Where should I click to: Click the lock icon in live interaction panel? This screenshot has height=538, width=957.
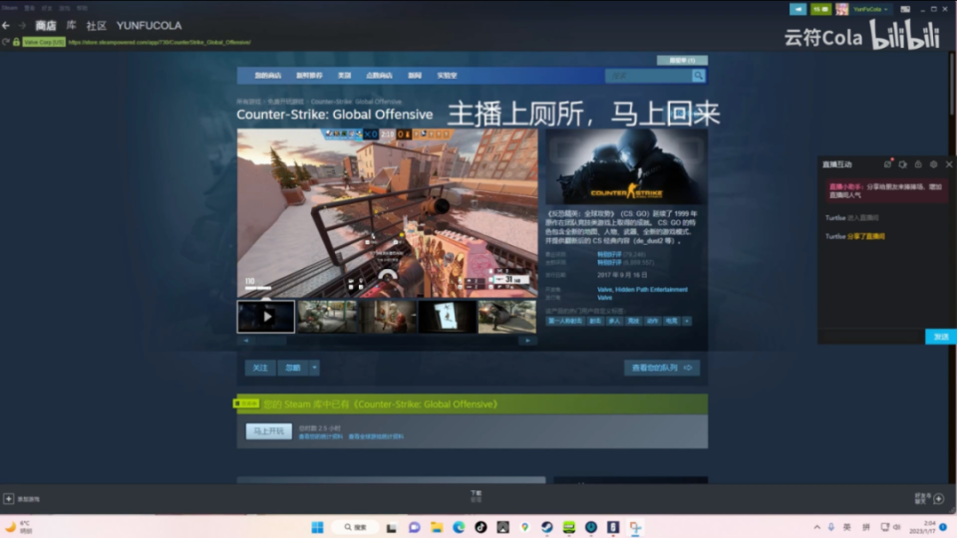pos(918,164)
